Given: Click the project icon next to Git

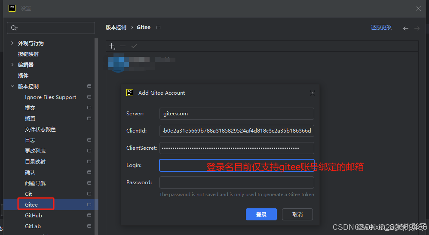Looking at the screenshot, I should pyautogui.click(x=89, y=194).
